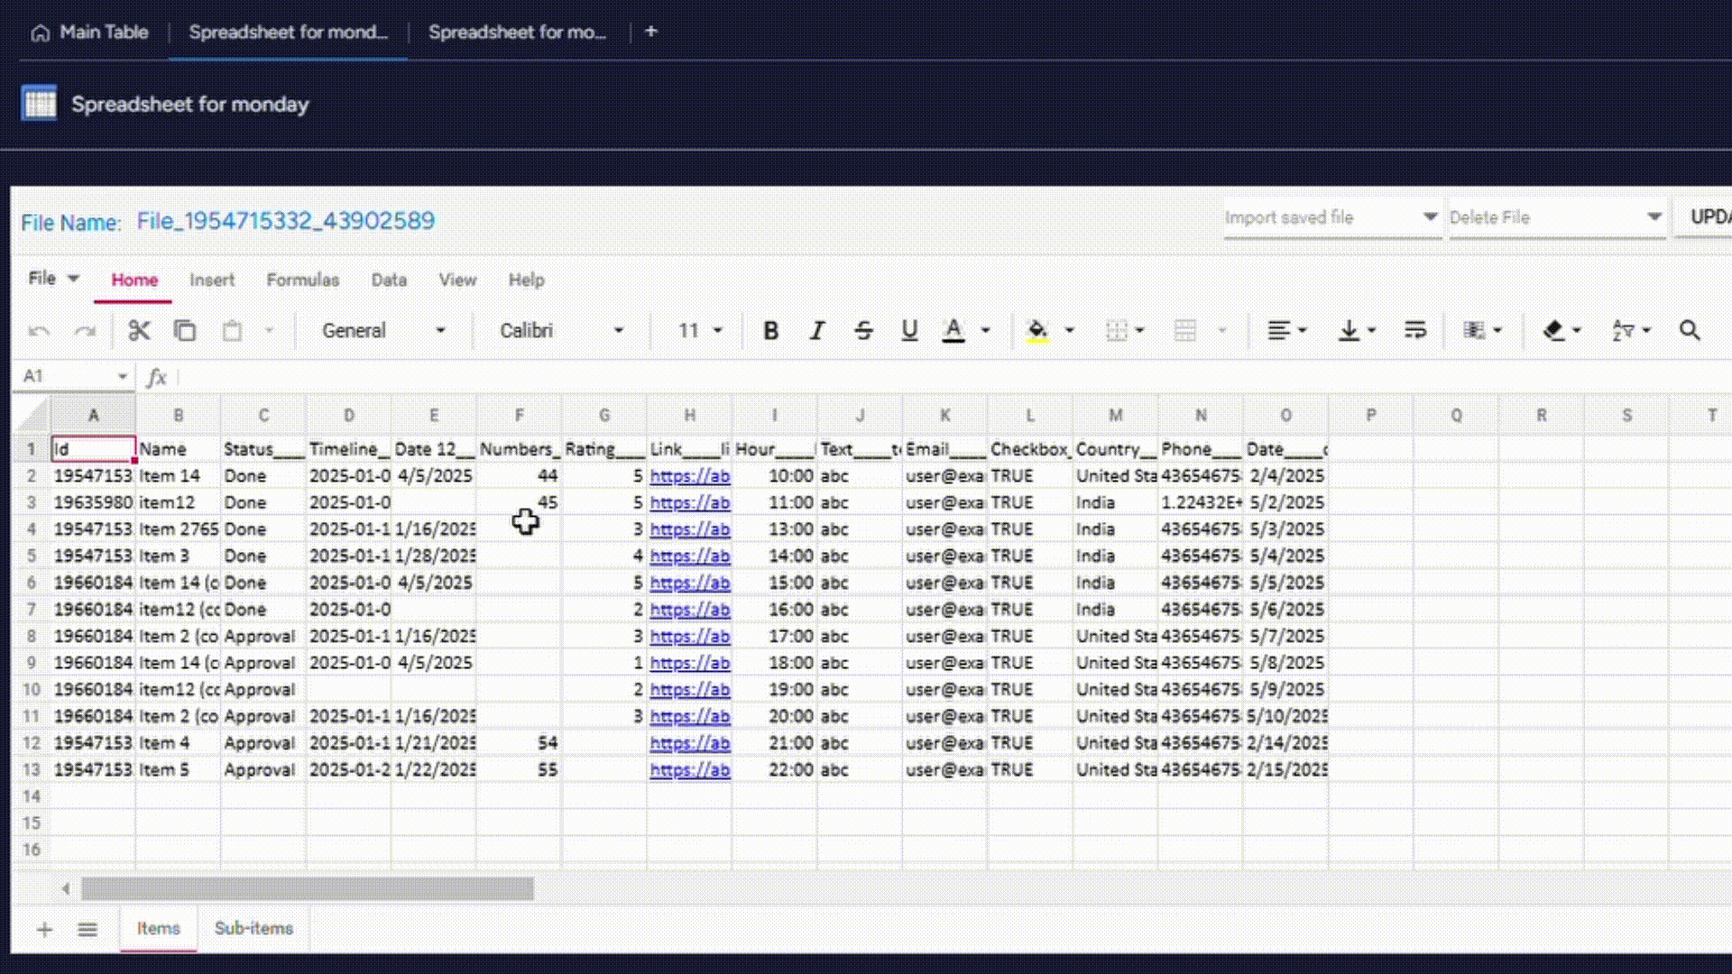
Task: Select the Insert ribbon tab
Action: [x=212, y=280]
